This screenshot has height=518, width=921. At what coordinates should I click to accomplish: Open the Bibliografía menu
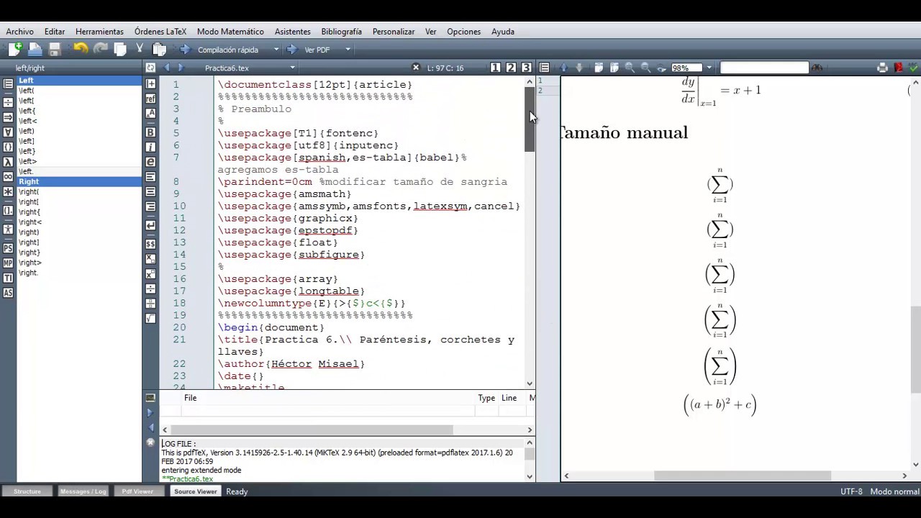pos(341,32)
